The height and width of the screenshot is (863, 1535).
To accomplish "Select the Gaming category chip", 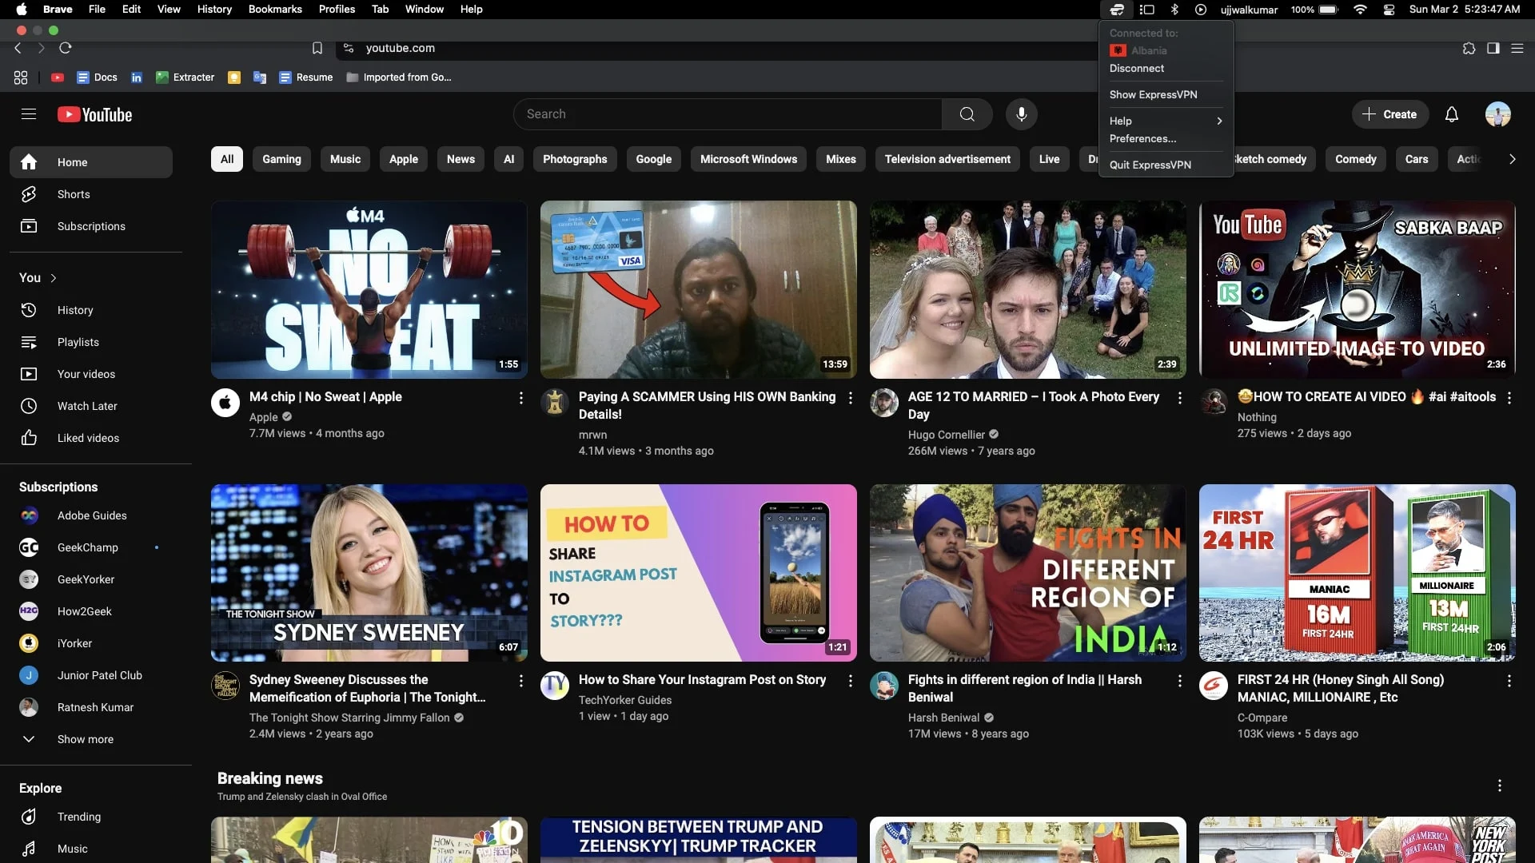I will (282, 159).
